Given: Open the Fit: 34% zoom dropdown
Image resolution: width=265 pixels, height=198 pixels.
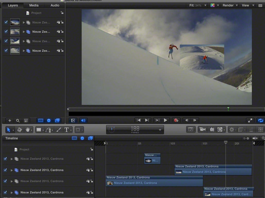Looking at the screenshot, I should click(x=198, y=5).
